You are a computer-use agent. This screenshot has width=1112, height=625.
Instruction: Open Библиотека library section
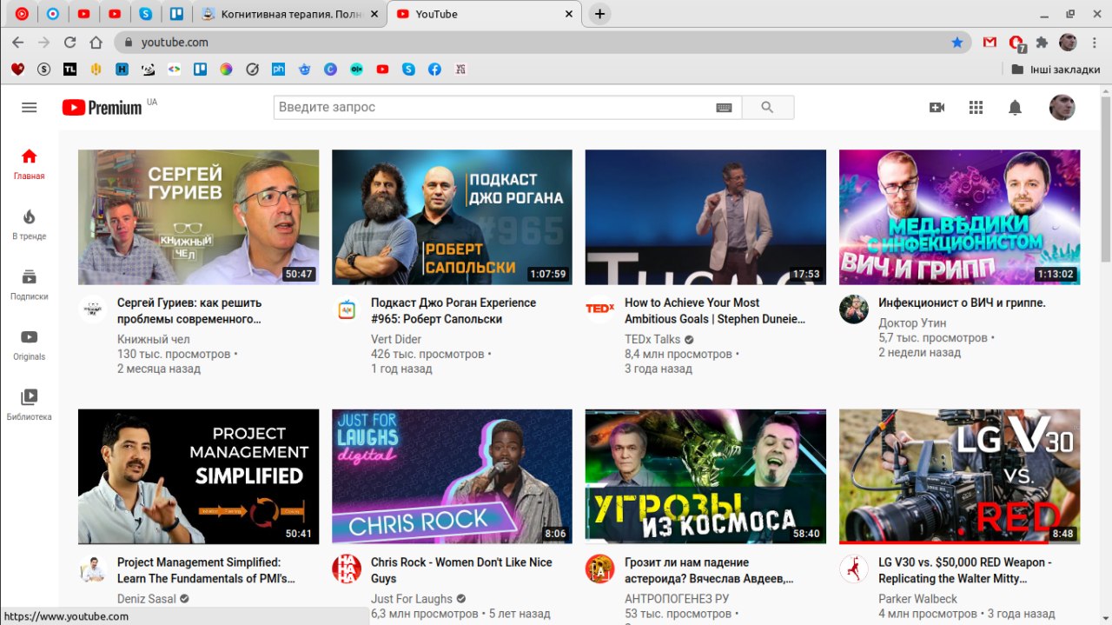(29, 404)
